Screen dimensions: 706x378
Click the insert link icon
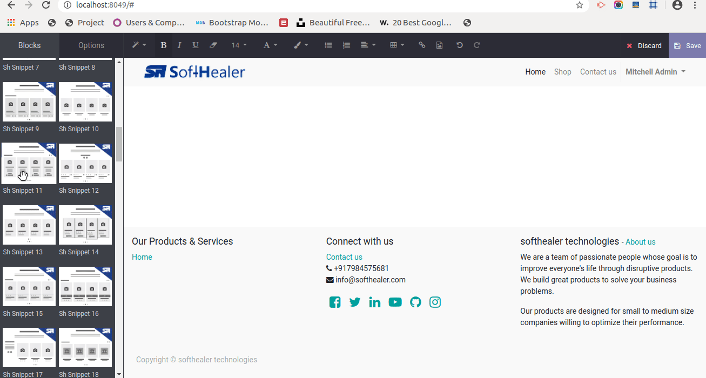click(422, 45)
